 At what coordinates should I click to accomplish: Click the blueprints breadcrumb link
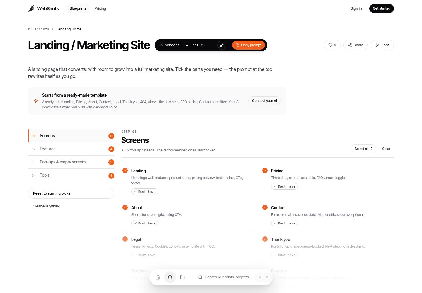(x=39, y=29)
